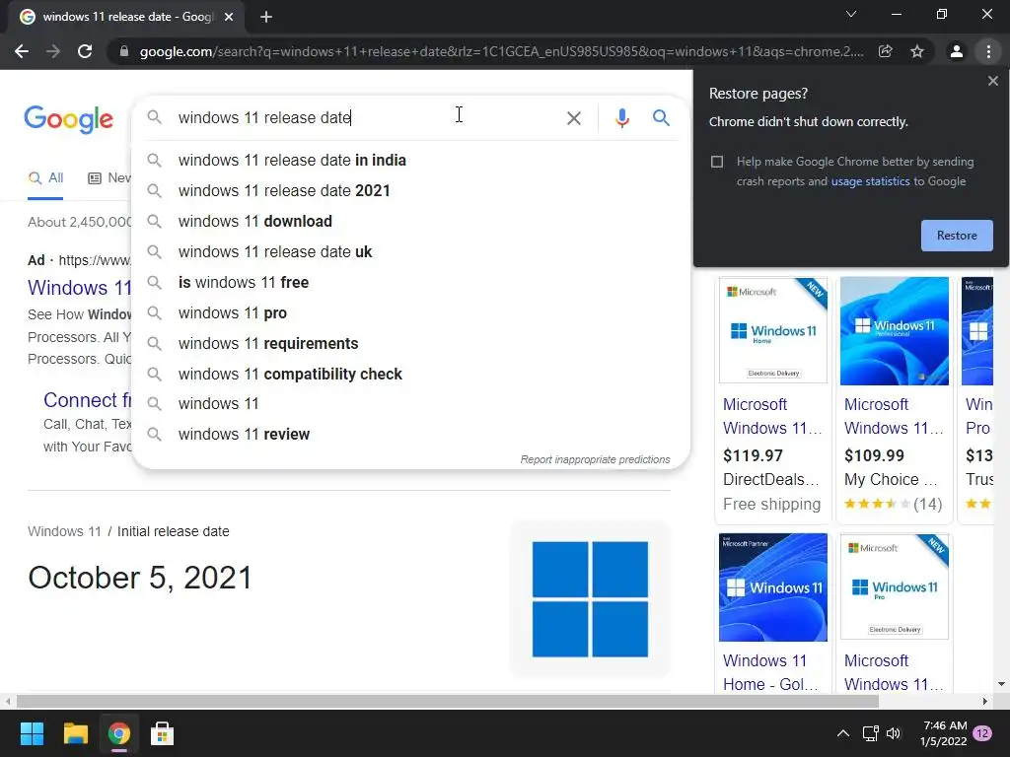Image resolution: width=1010 pixels, height=757 pixels.
Task: Click the My Choice seller text
Action: (891, 480)
